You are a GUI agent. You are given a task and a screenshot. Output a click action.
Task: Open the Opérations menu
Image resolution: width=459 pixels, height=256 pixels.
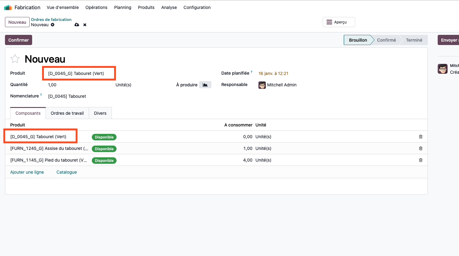pos(96,7)
